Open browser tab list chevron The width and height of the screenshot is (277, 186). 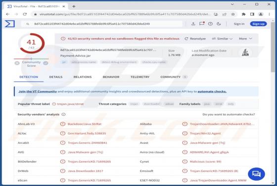click(x=232, y=4)
